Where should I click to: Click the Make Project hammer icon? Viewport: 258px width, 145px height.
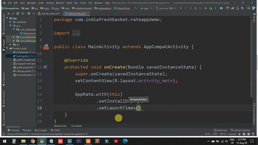[135, 8]
